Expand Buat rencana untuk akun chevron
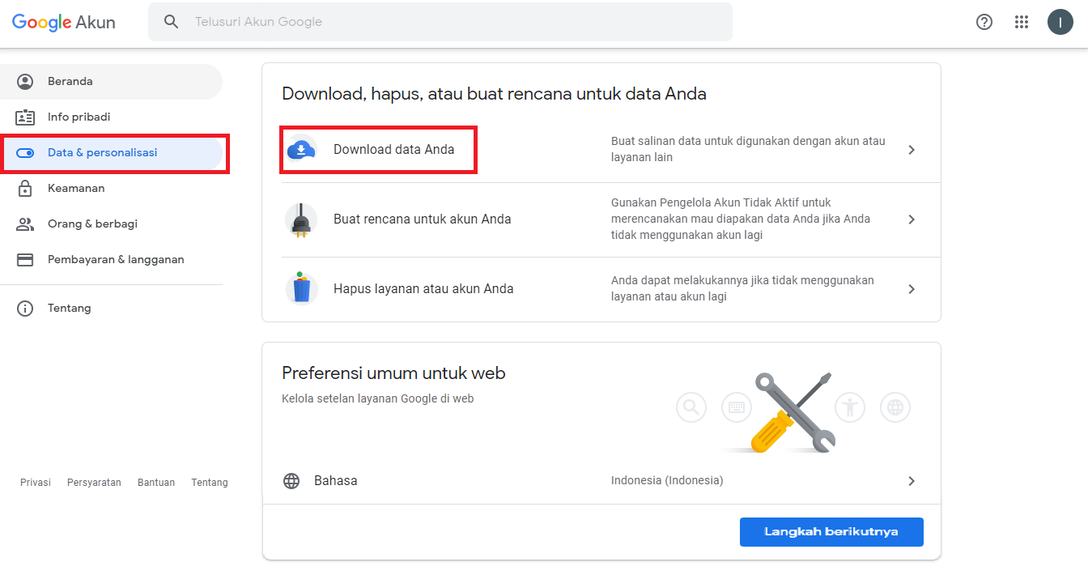Screen dimensions: 1088x575 coord(912,219)
